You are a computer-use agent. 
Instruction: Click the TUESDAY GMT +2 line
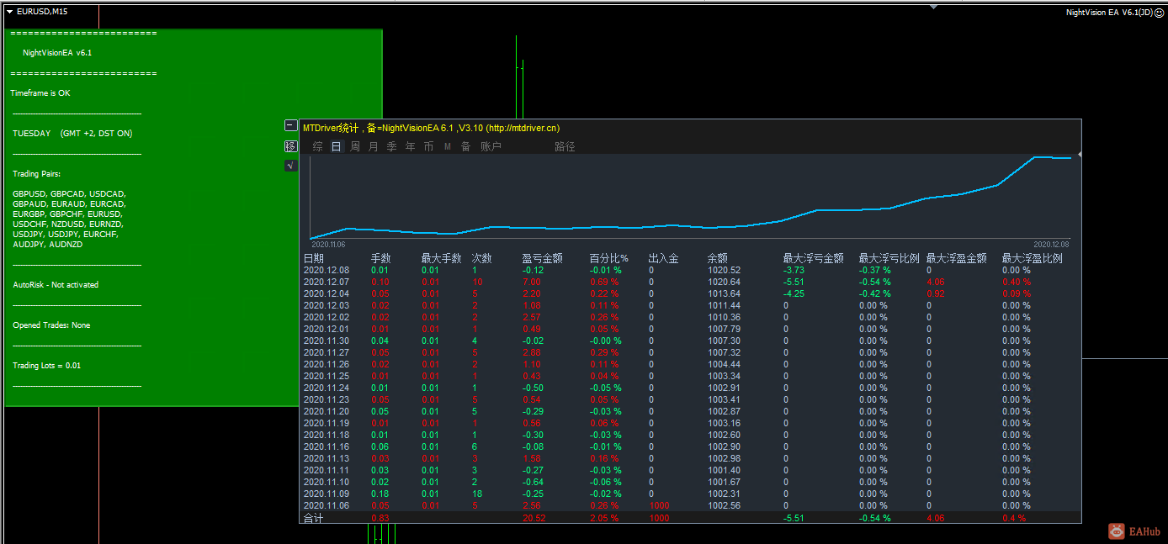(72, 134)
